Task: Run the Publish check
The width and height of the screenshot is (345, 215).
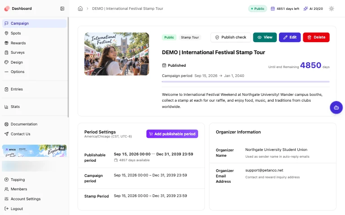Action: coord(230,37)
